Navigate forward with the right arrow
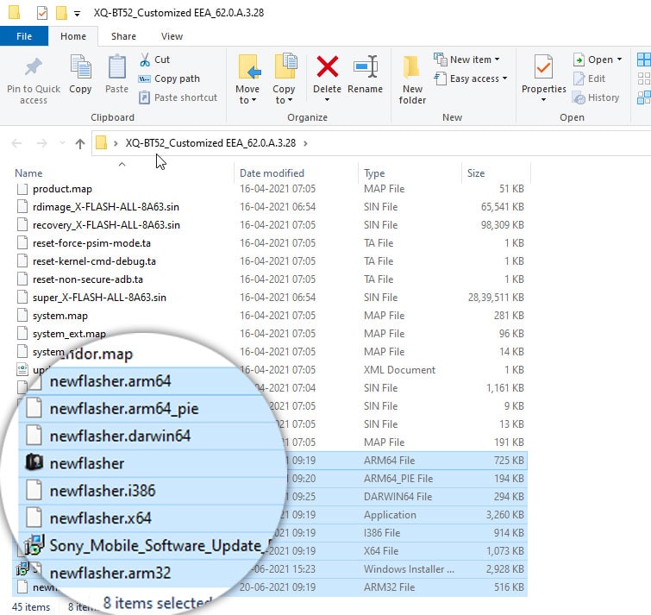Screen dimensions: 651x615 coord(42,143)
